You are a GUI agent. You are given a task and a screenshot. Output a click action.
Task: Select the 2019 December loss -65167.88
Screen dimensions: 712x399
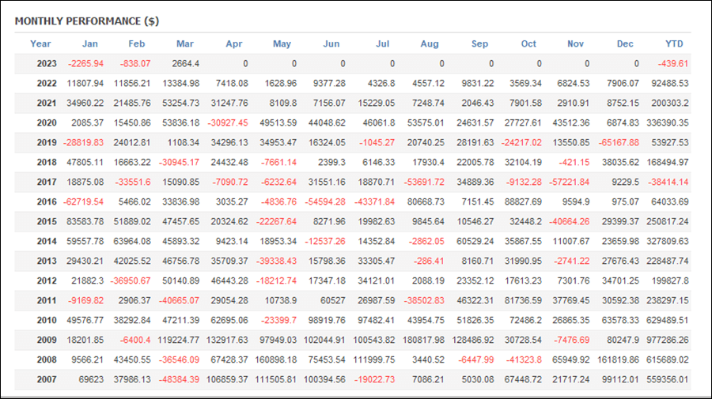(x=619, y=143)
